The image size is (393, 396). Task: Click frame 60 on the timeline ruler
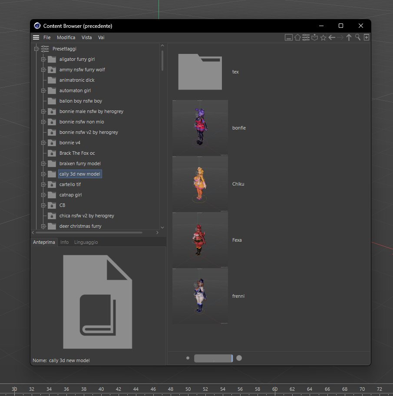point(275,389)
